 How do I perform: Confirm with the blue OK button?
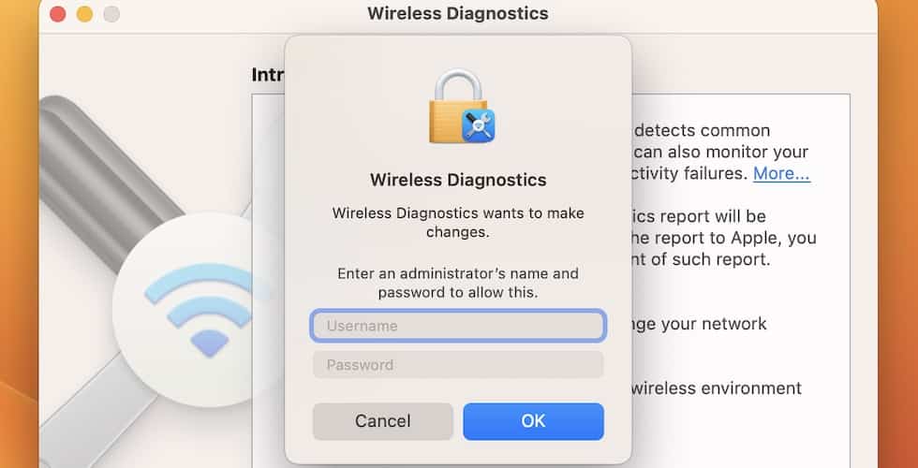[533, 421]
